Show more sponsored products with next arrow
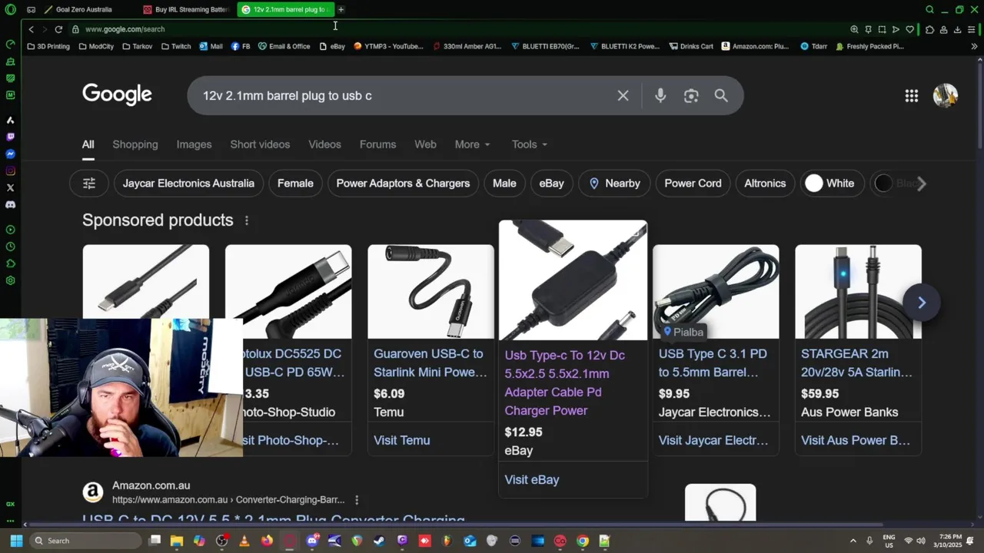This screenshot has width=984, height=553. point(922,303)
